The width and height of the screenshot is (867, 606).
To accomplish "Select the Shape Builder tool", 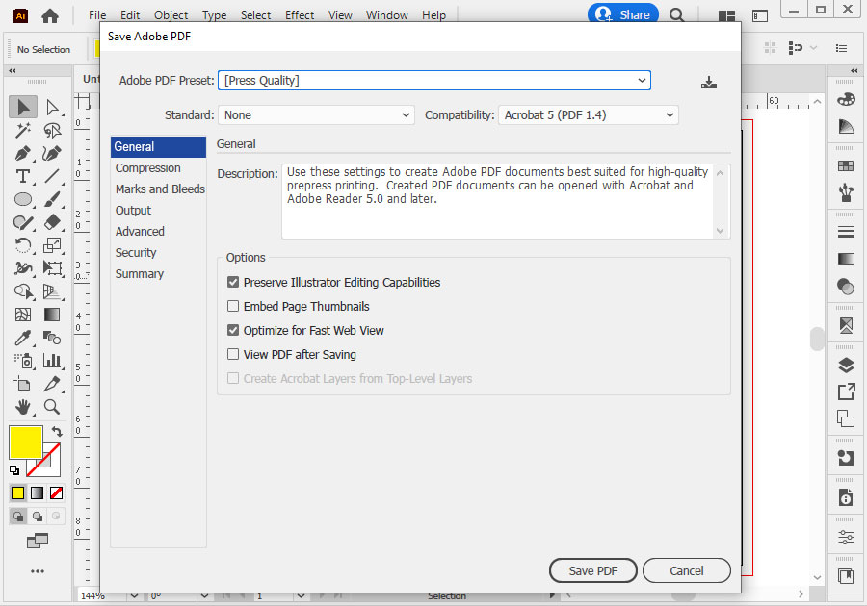I will (x=23, y=290).
